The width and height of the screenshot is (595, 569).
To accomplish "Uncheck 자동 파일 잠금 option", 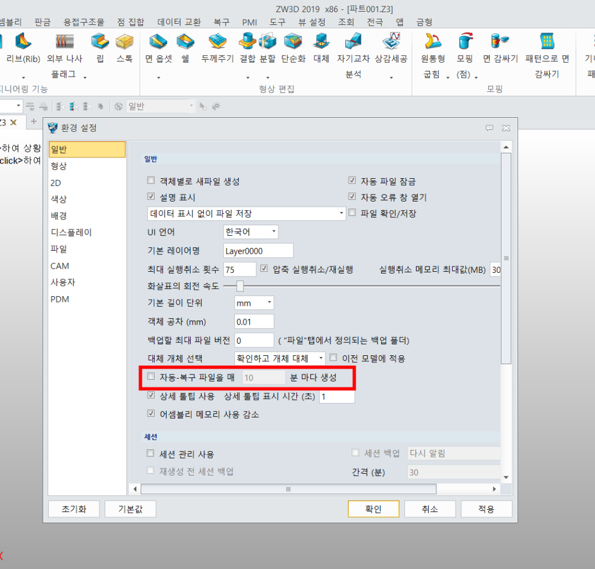I will pyautogui.click(x=352, y=181).
